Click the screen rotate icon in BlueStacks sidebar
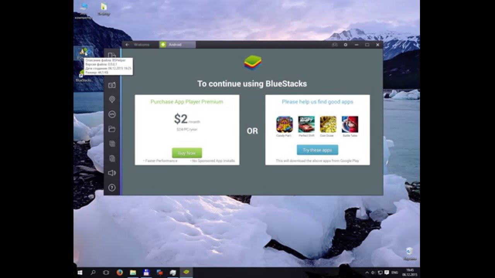The width and height of the screenshot is (495, 278). pos(112,56)
